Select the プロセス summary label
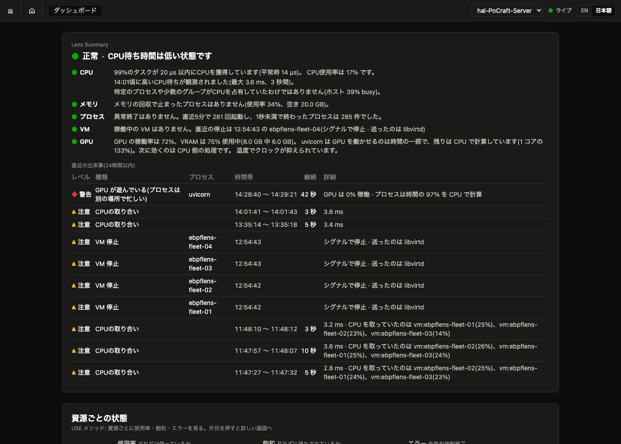 pyautogui.click(x=92, y=117)
